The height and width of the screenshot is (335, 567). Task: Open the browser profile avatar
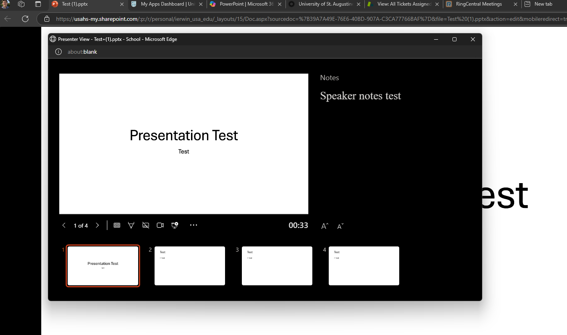5,4
